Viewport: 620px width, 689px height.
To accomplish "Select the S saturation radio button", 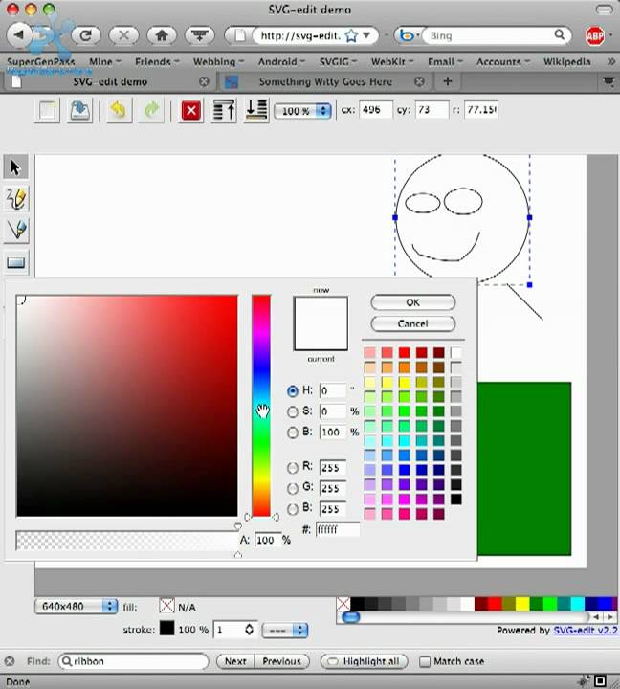I will (x=292, y=411).
